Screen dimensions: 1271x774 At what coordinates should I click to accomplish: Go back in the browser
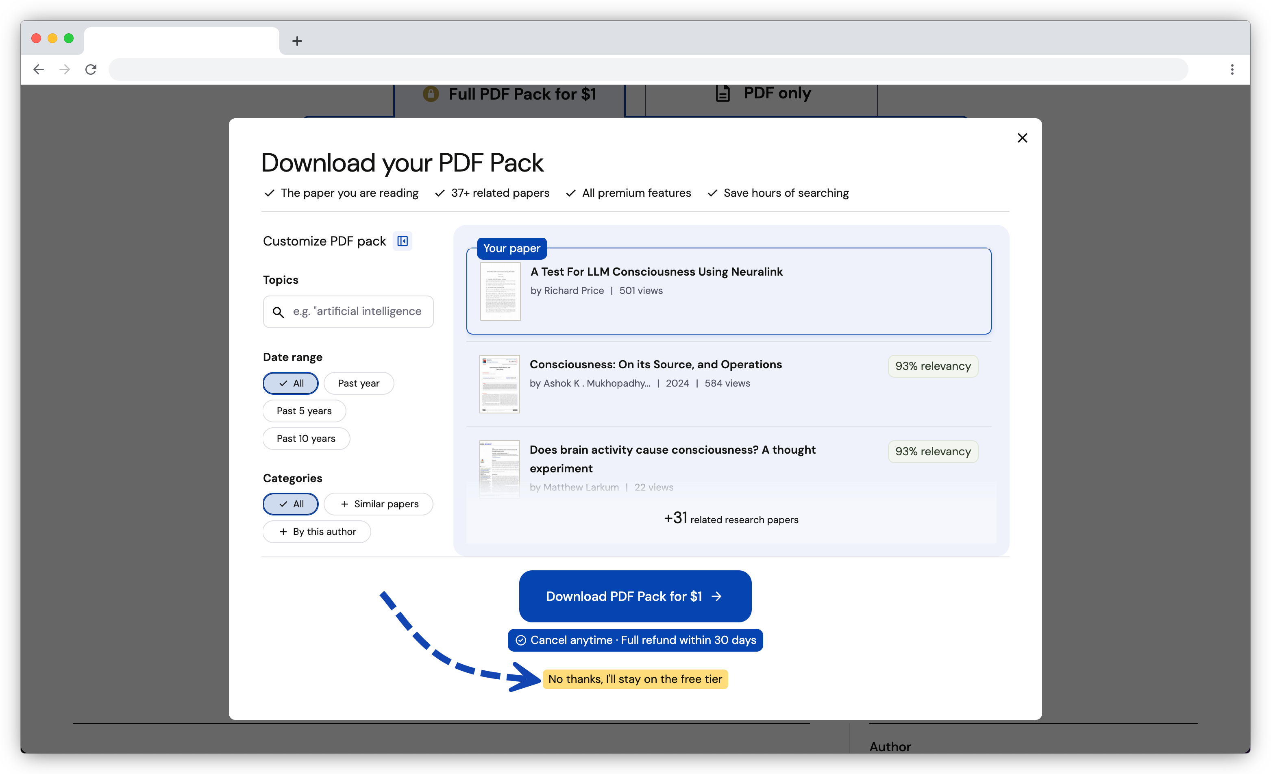tap(39, 69)
